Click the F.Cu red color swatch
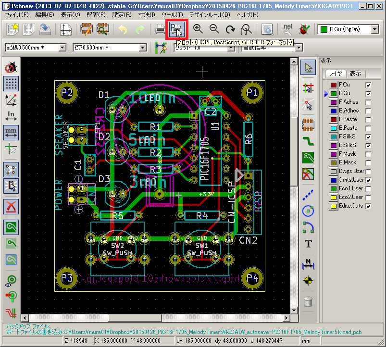386x347 pixels. [334, 85]
